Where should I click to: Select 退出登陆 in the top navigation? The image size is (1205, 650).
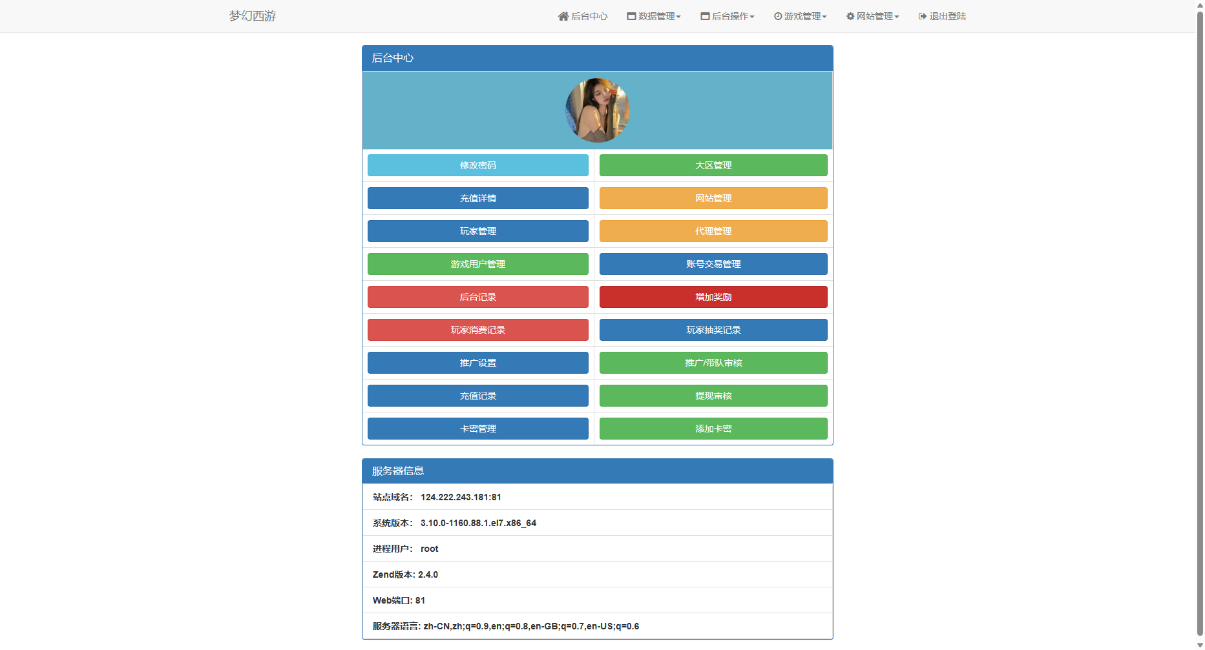[947, 16]
